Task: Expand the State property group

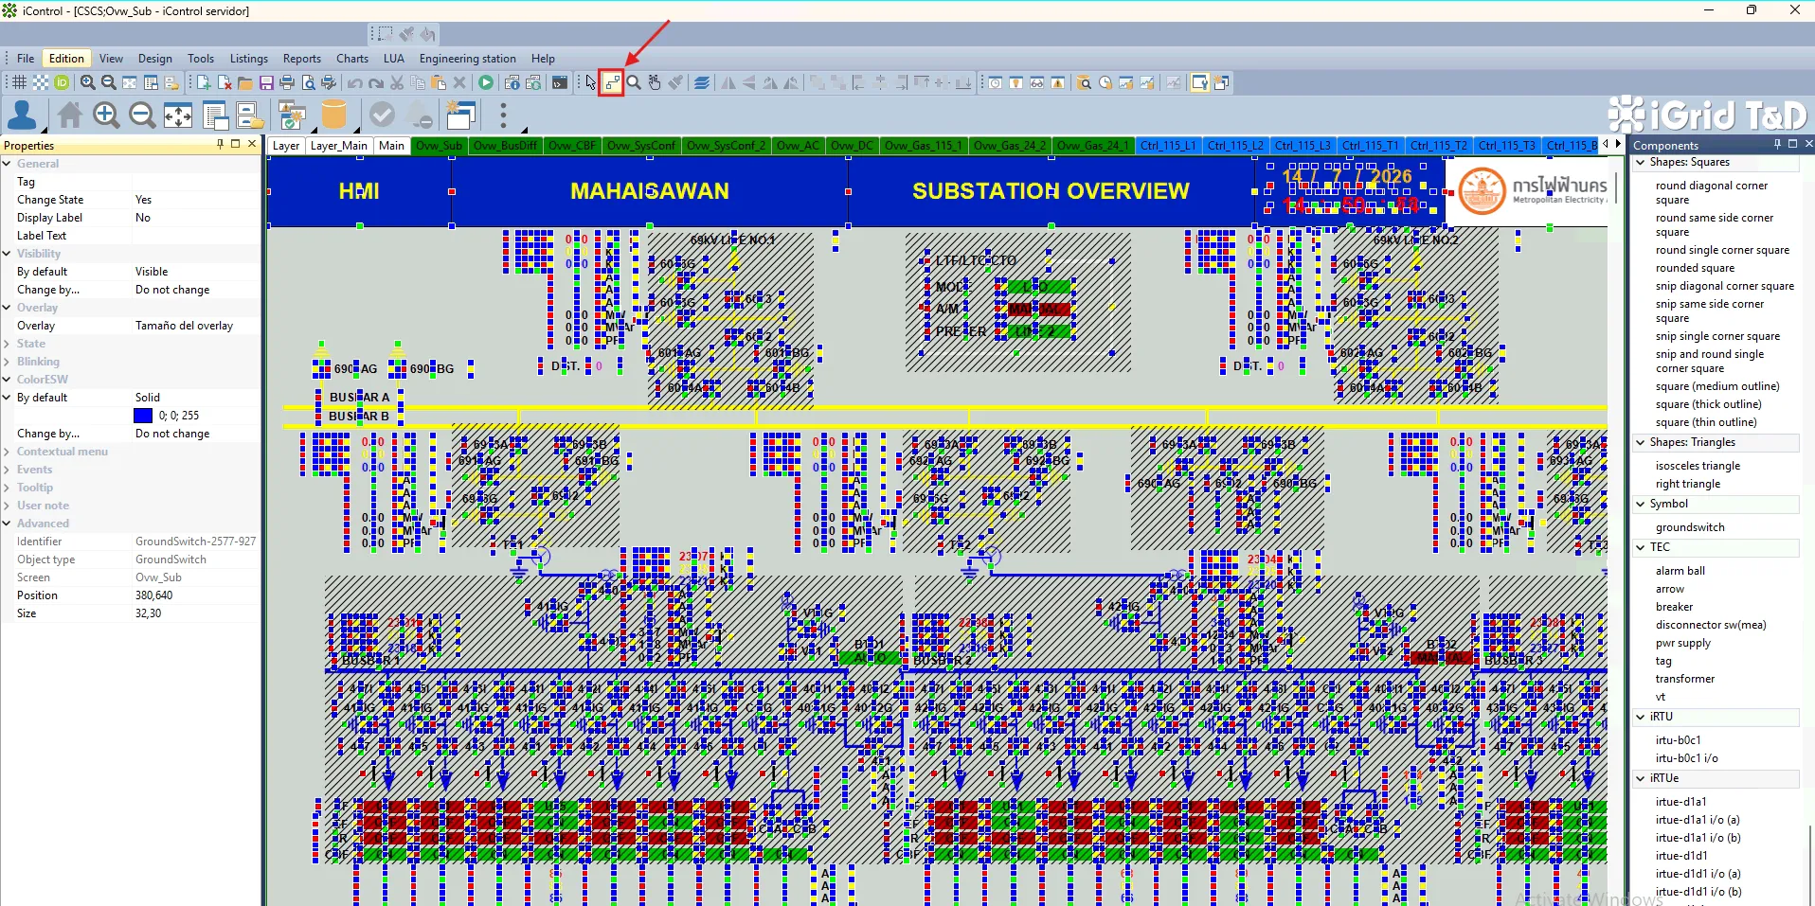Action: point(7,344)
